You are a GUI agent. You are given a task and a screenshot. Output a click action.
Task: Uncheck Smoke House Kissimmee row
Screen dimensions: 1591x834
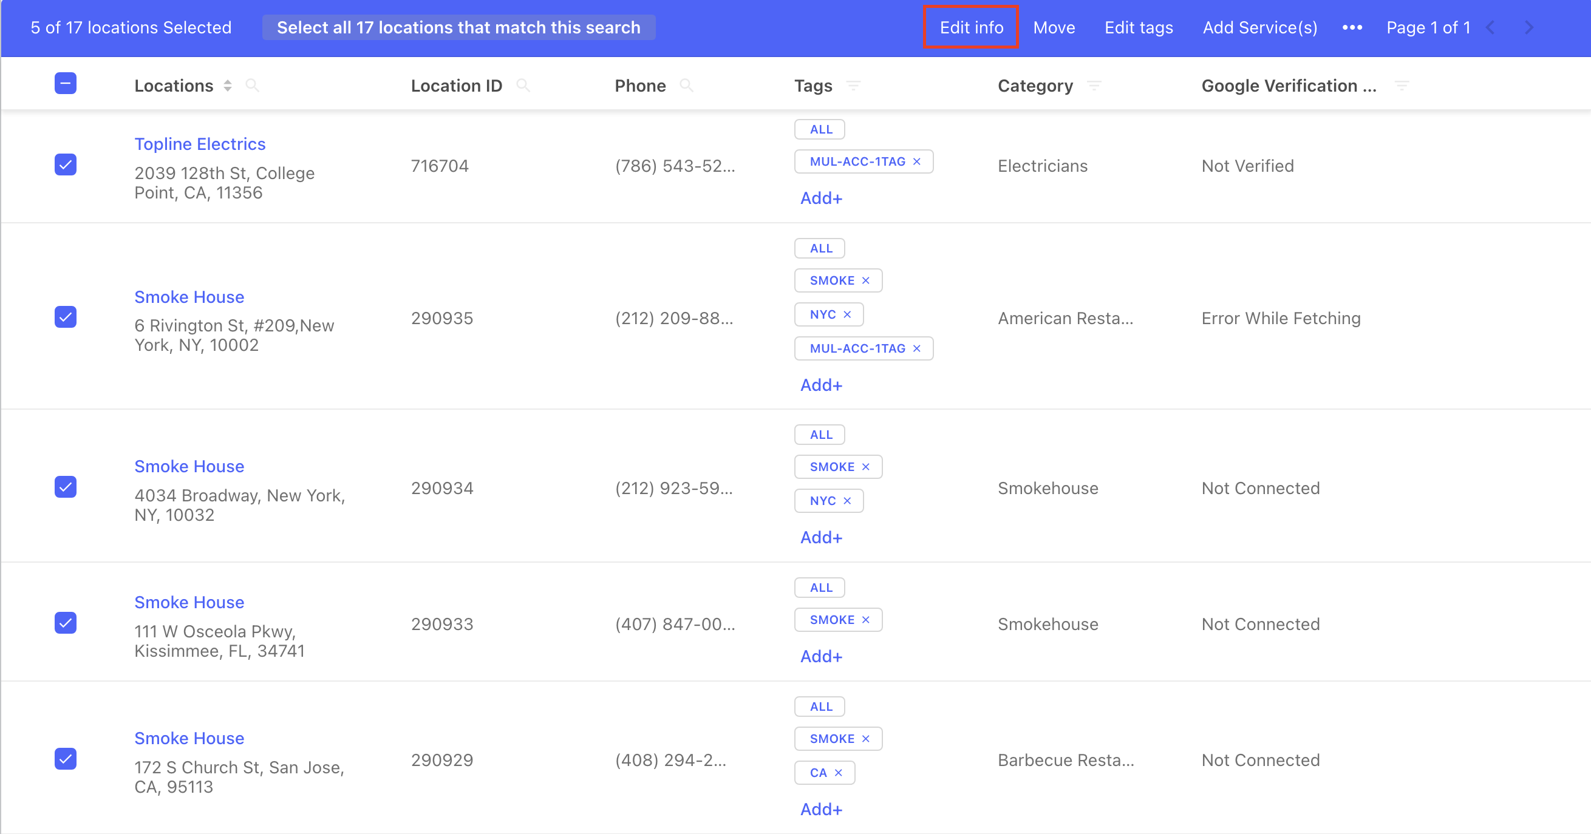(x=66, y=623)
